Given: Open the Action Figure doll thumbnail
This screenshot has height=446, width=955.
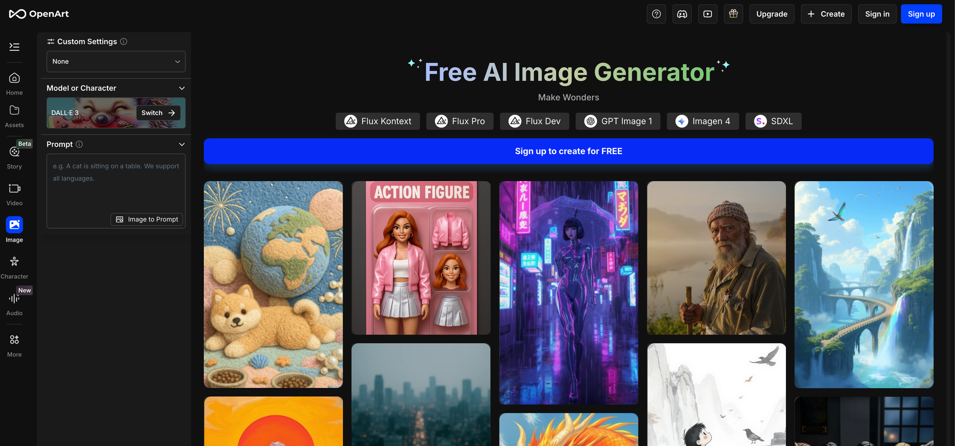Looking at the screenshot, I should (x=421, y=258).
